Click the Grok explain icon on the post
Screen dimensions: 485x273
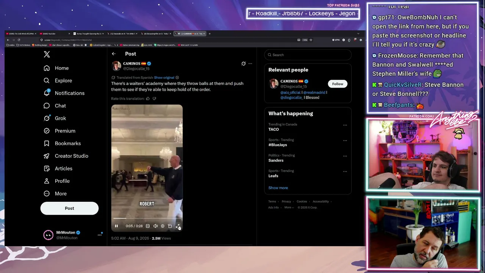[x=243, y=64]
